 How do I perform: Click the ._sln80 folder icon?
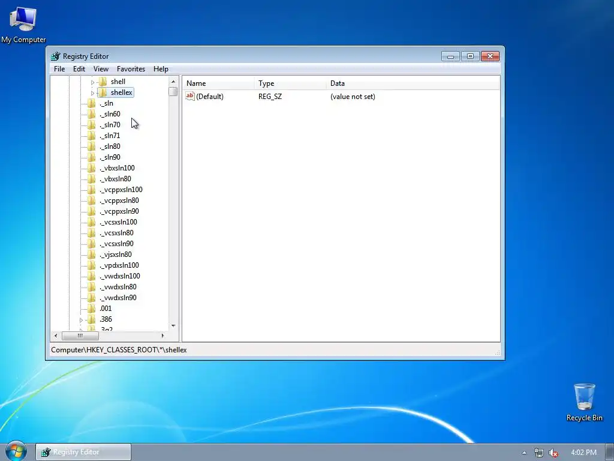click(x=92, y=146)
